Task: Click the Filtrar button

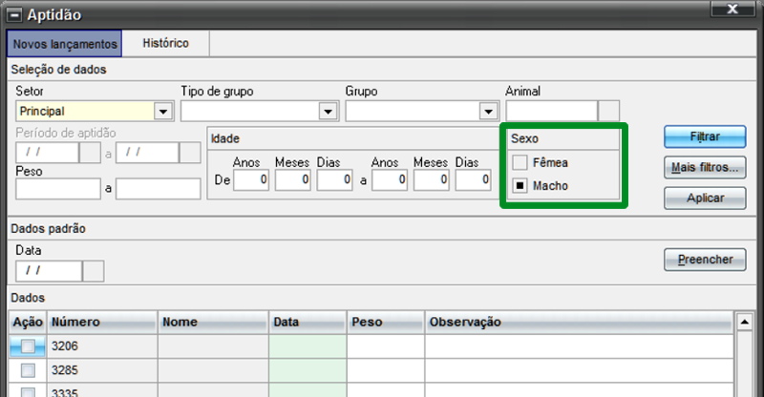Action: tap(705, 136)
